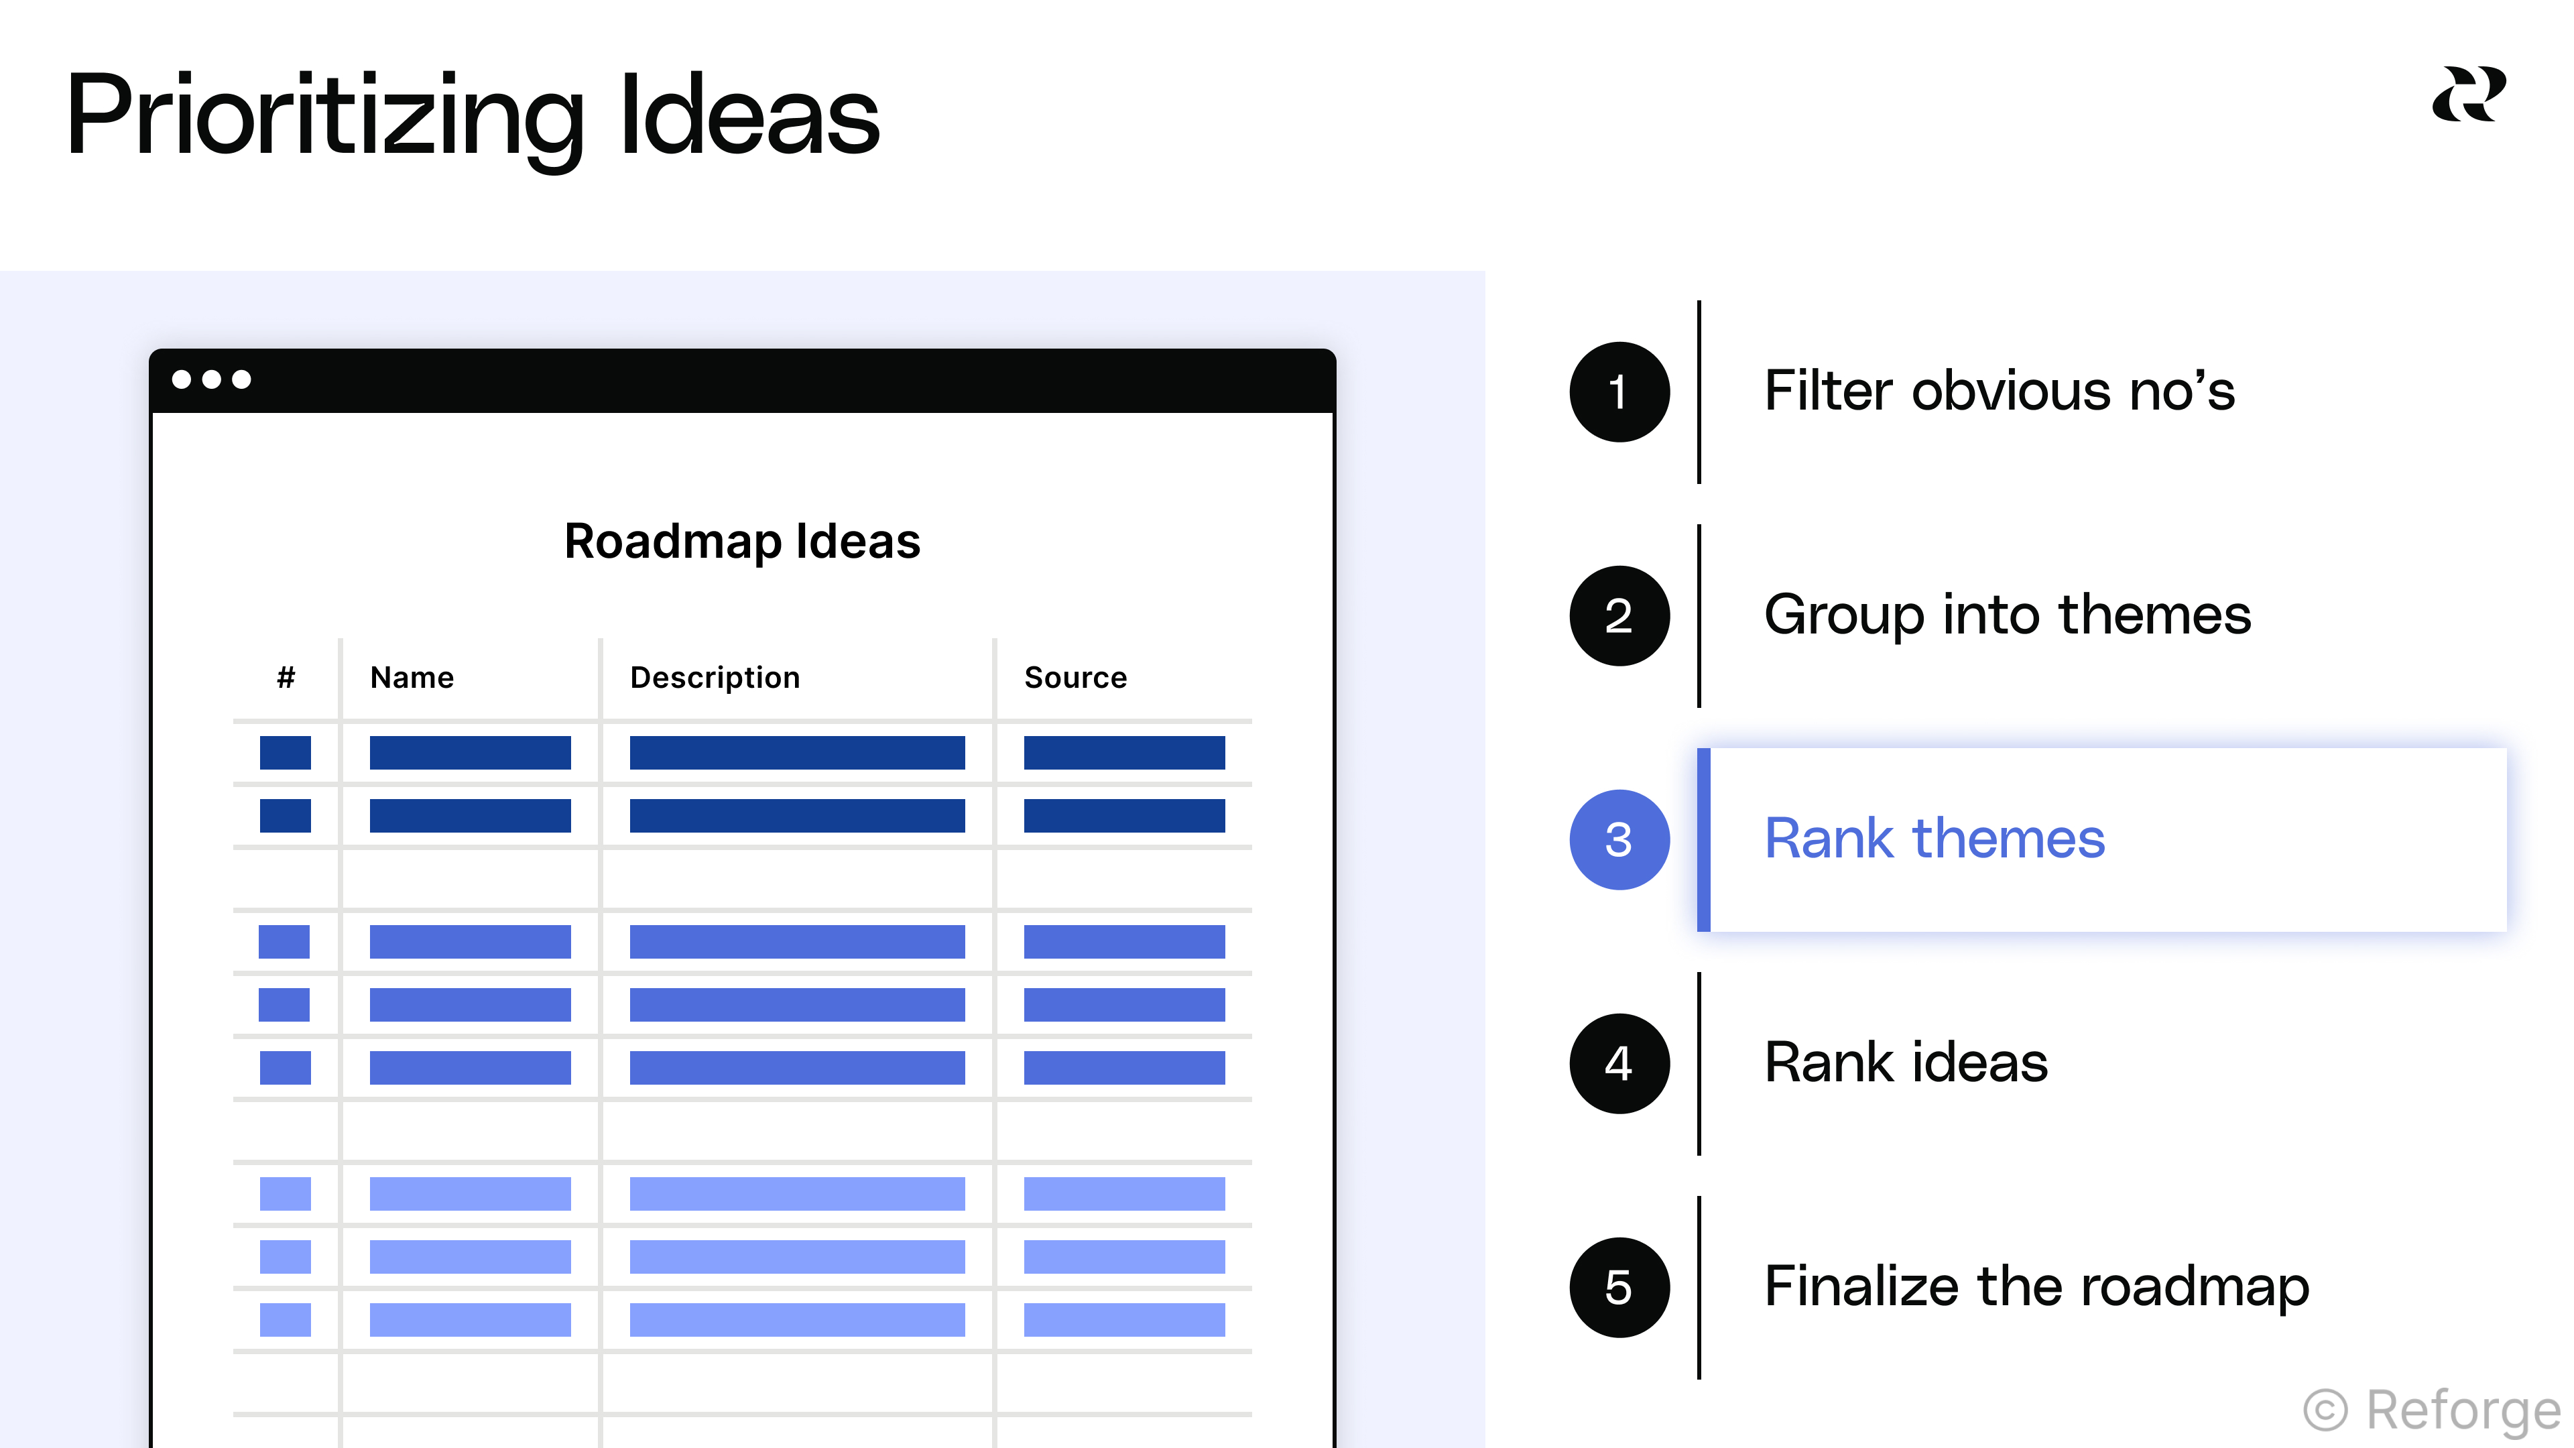Image resolution: width=2574 pixels, height=1448 pixels.
Task: Click the Reforge logo icon
Action: click(x=2468, y=94)
